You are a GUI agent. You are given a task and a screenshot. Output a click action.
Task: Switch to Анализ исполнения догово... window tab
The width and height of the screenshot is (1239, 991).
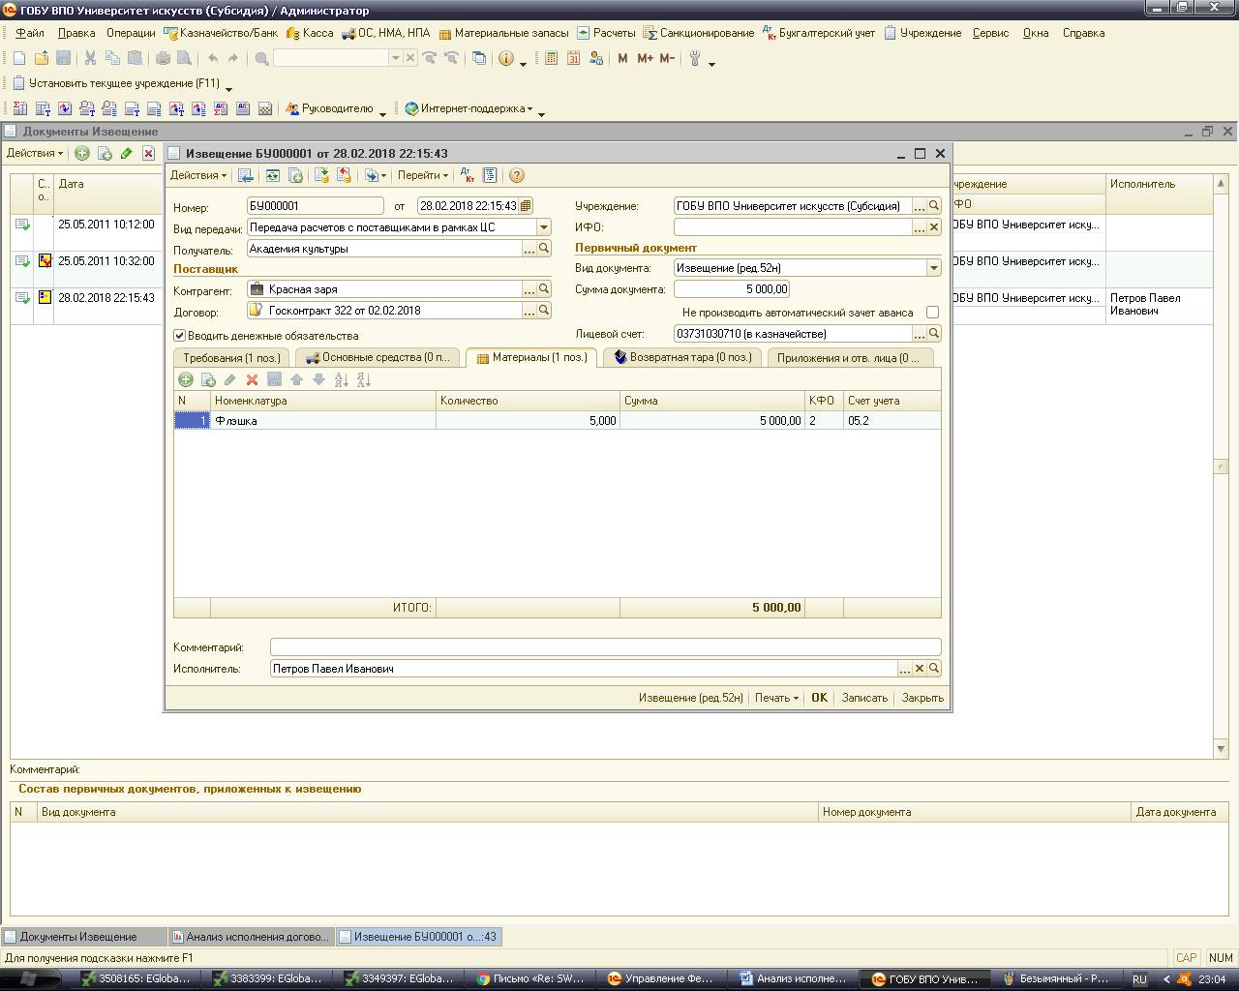point(251,937)
